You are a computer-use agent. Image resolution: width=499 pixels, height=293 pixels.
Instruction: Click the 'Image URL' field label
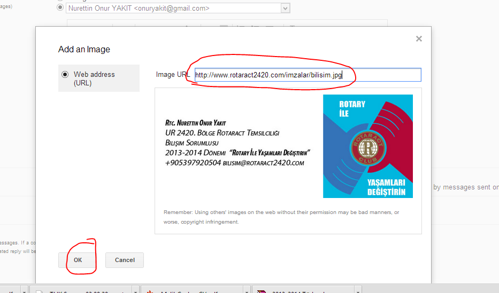point(173,75)
